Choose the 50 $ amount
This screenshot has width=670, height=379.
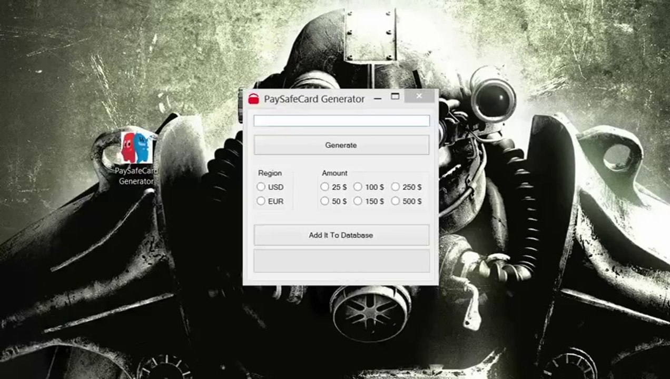[x=333, y=201]
